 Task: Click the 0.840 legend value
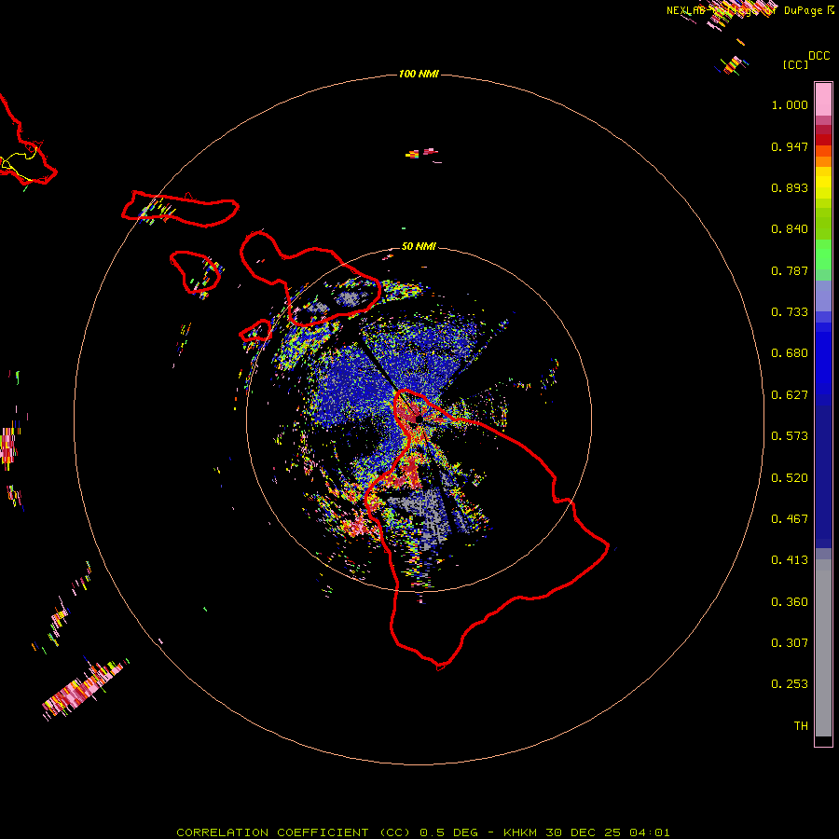coord(790,229)
